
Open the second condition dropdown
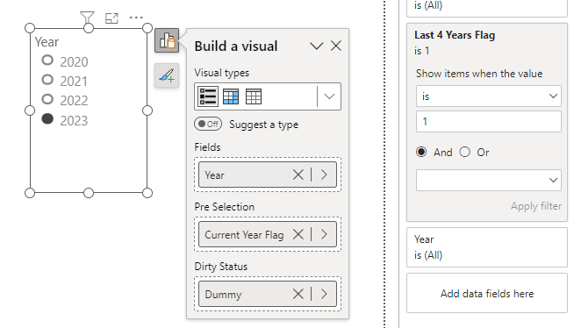(488, 180)
